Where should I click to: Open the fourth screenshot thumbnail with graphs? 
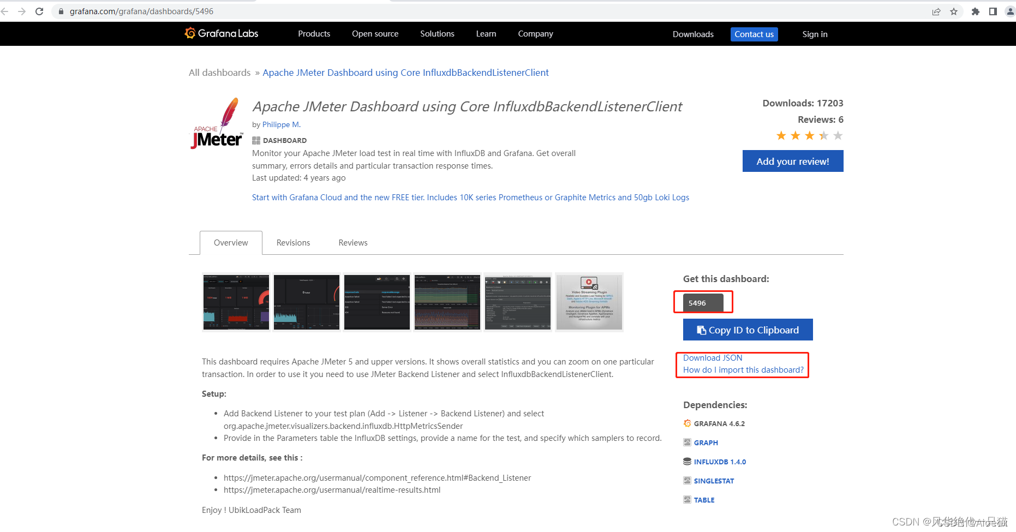pos(447,302)
